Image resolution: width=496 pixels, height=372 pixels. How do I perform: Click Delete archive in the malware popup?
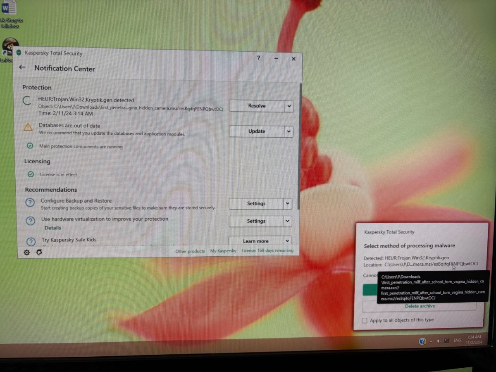click(420, 306)
